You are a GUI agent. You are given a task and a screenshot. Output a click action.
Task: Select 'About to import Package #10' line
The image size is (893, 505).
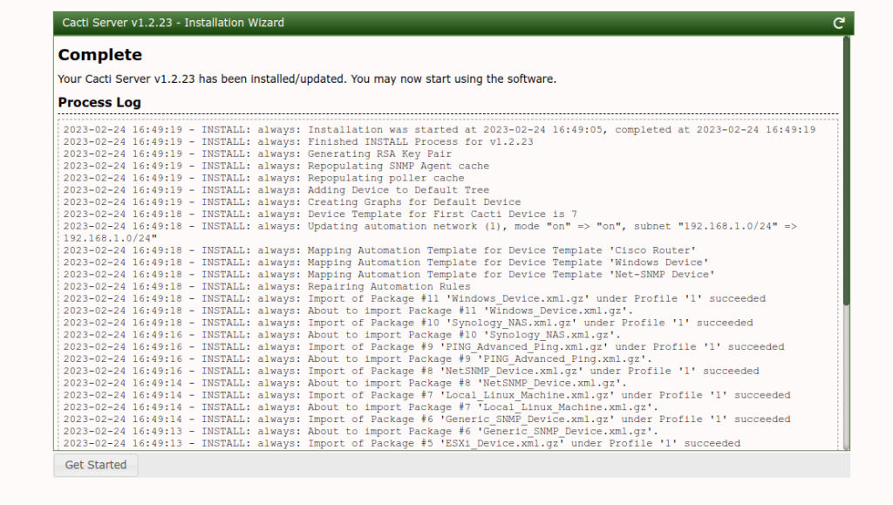click(x=342, y=335)
